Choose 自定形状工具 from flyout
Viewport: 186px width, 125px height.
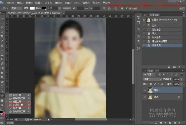click(19, 112)
